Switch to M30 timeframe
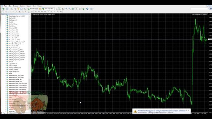 [45, 12]
